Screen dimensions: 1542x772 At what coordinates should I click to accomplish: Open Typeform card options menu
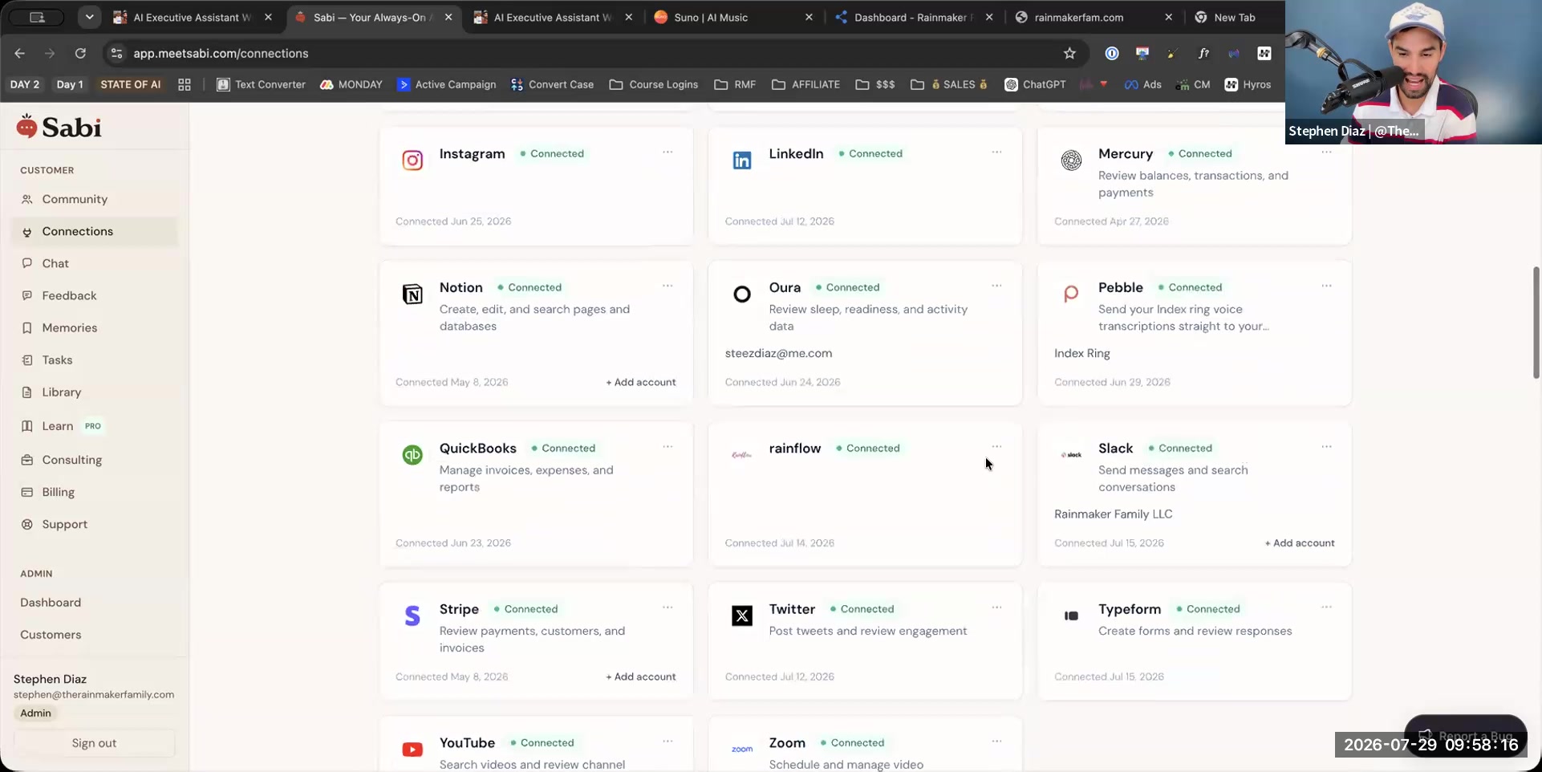(1326, 607)
